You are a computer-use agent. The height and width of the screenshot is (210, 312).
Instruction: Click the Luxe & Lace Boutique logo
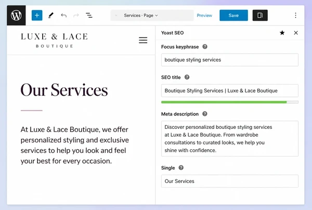coord(54,41)
